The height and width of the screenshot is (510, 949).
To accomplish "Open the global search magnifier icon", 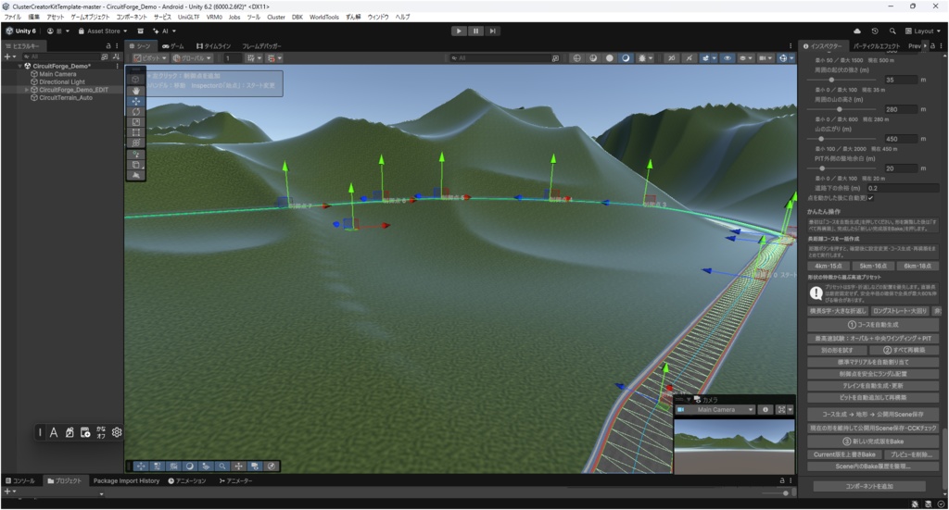I will [x=892, y=31].
